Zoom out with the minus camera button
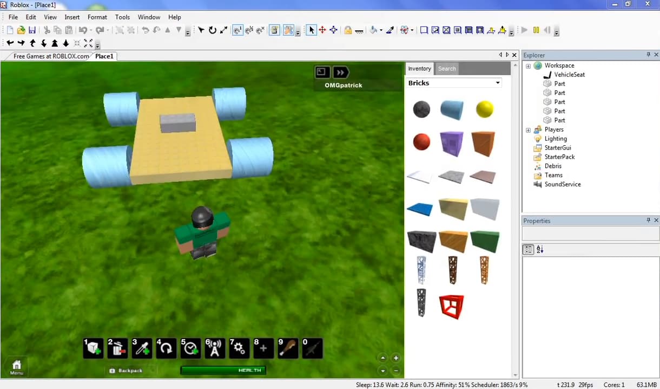The height and width of the screenshot is (389, 660). 396,371
